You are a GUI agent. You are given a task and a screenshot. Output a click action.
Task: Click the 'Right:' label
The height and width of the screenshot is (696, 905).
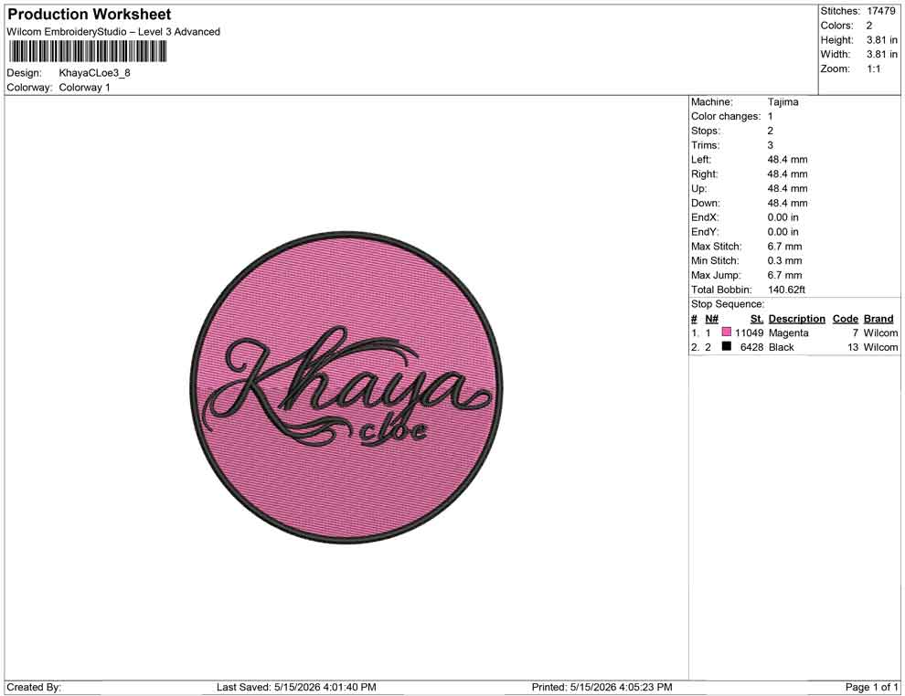click(x=705, y=174)
